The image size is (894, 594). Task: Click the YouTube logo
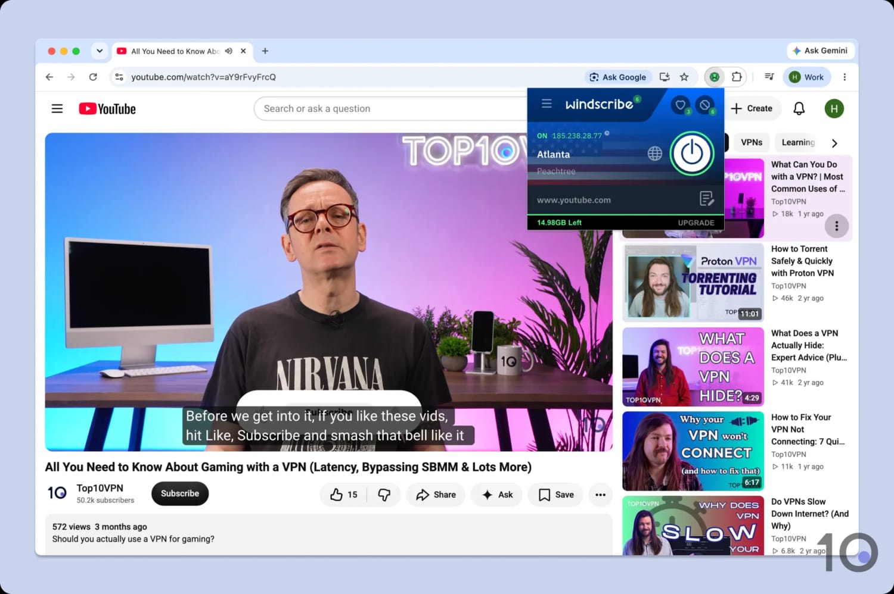pos(107,108)
